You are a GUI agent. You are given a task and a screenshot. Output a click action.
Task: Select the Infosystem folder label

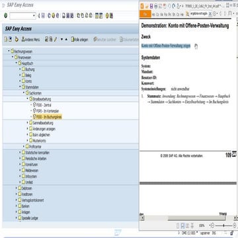click(x=31, y=177)
